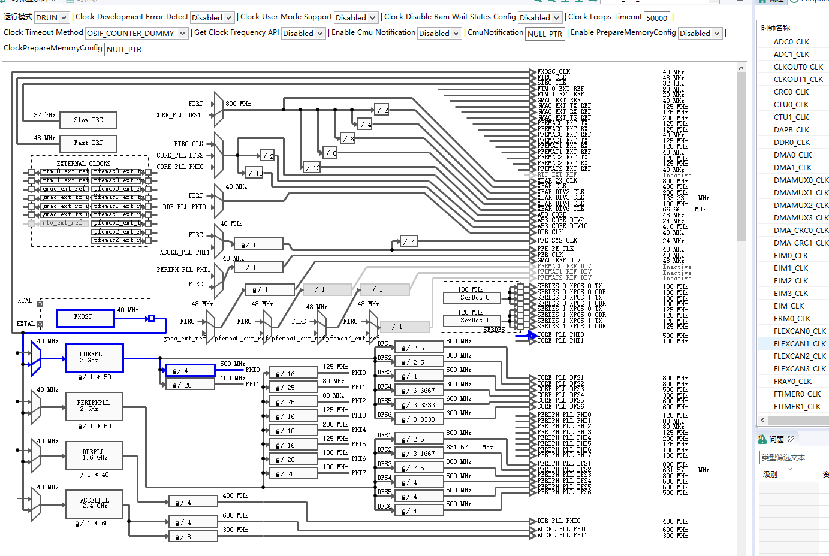Viewport: 829px width, 556px height.
Task: Click the EXTAL pin crossed box
Action: pos(40,324)
